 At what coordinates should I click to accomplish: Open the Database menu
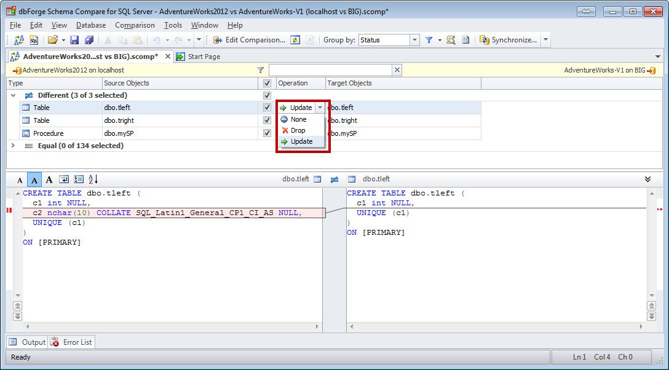tap(91, 25)
